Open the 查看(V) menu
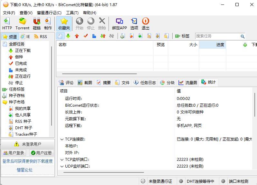The image size is (257, 185). [26, 13]
